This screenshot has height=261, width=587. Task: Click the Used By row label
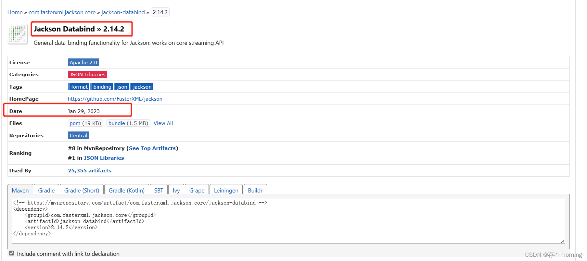click(x=20, y=170)
